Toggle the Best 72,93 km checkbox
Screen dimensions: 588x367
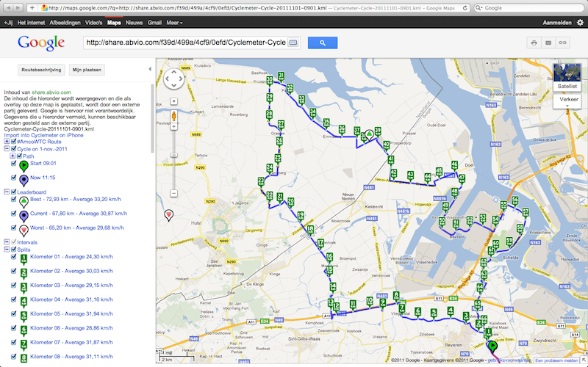[14, 199]
